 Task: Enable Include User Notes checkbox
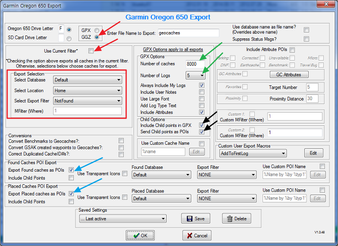pyautogui.click(x=202, y=92)
